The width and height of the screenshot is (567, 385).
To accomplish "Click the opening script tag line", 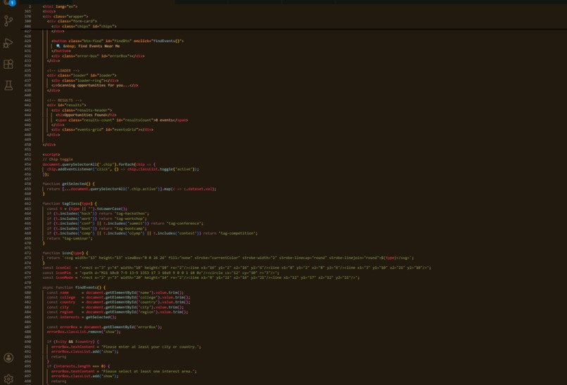I will [51, 155].
